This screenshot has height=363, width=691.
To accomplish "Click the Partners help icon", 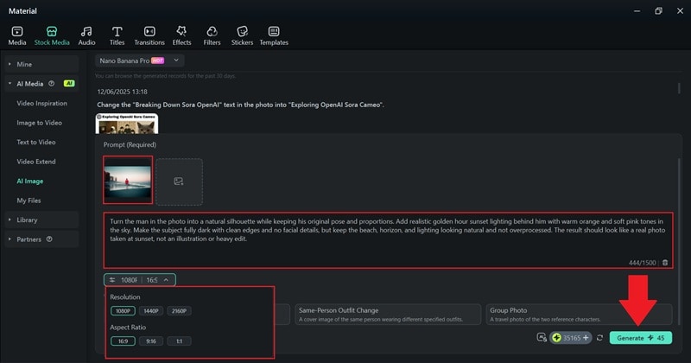I will (49, 239).
